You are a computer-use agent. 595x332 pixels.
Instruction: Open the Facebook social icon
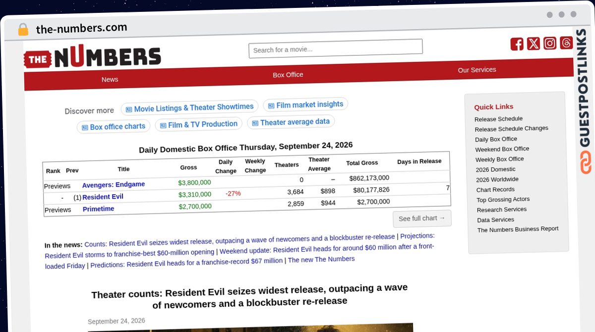coord(517,44)
